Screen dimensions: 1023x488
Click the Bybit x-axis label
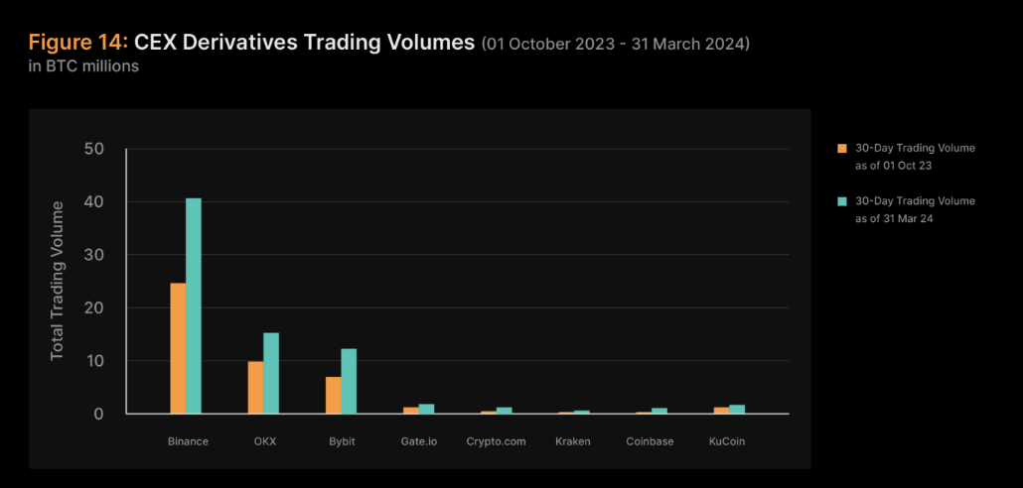click(341, 441)
